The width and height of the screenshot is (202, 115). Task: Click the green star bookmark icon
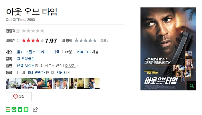tap(20, 110)
